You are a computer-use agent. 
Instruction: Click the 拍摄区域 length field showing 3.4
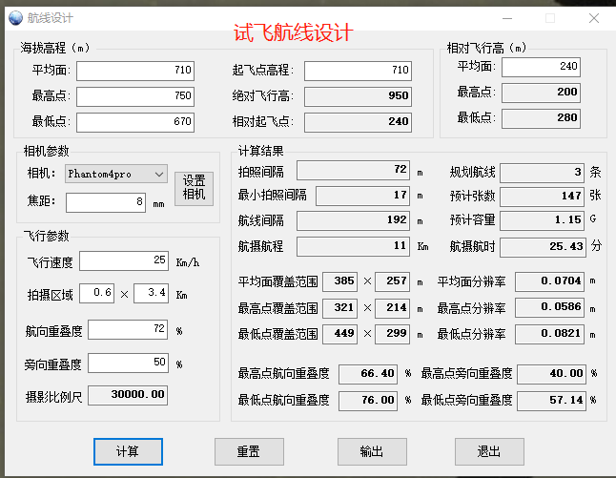point(152,293)
